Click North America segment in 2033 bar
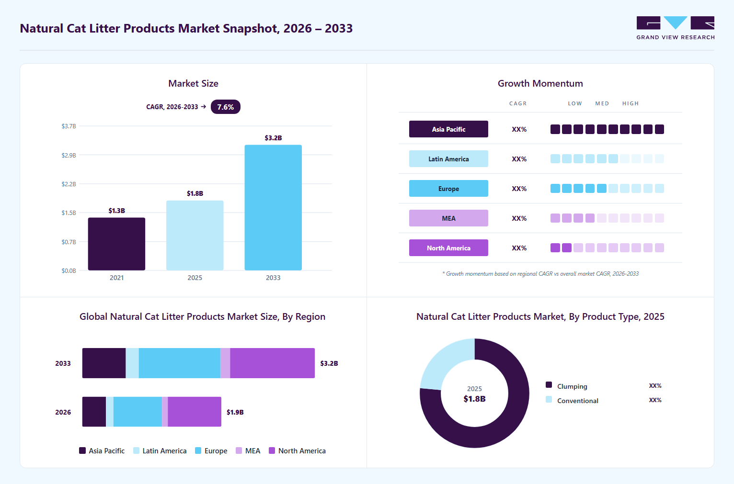This screenshot has width=734, height=484. 272,363
